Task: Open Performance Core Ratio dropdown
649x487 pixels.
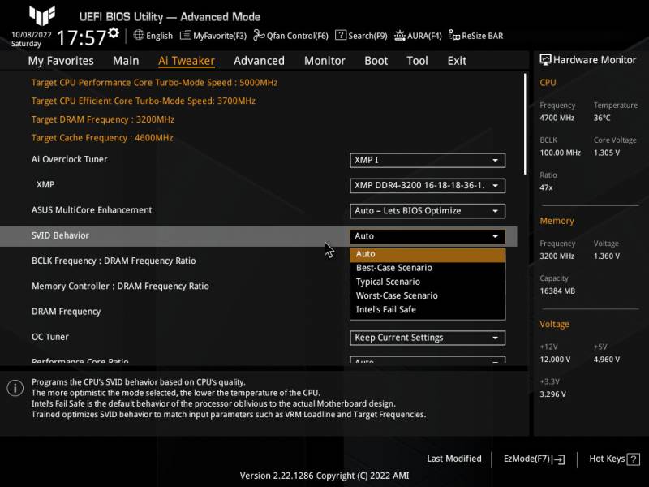Action: tap(428, 360)
